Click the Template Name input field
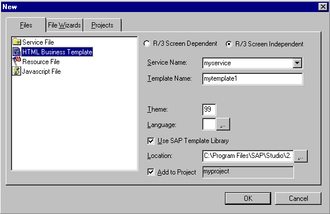The image size is (330, 214). pyautogui.click(x=252, y=79)
